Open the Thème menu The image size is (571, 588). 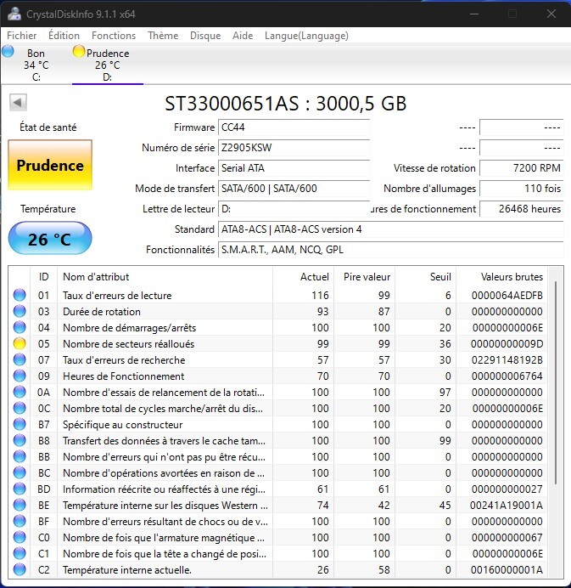pos(163,36)
